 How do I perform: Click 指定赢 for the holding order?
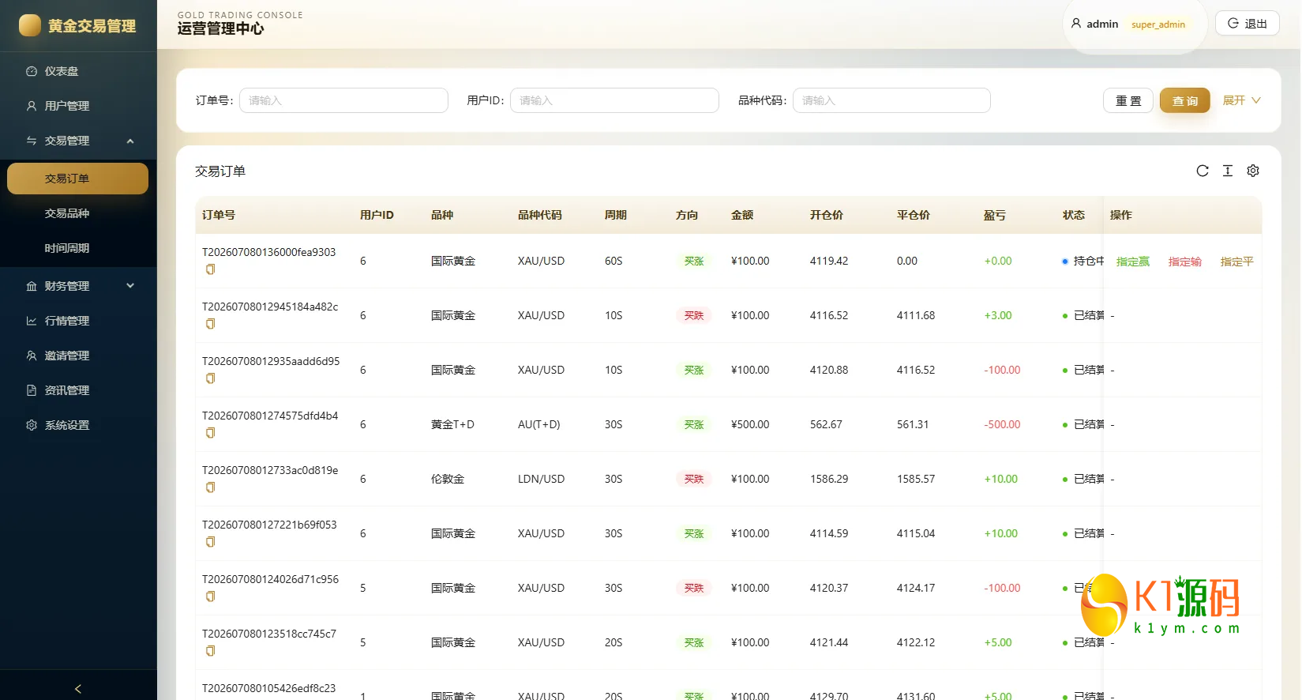tap(1133, 262)
